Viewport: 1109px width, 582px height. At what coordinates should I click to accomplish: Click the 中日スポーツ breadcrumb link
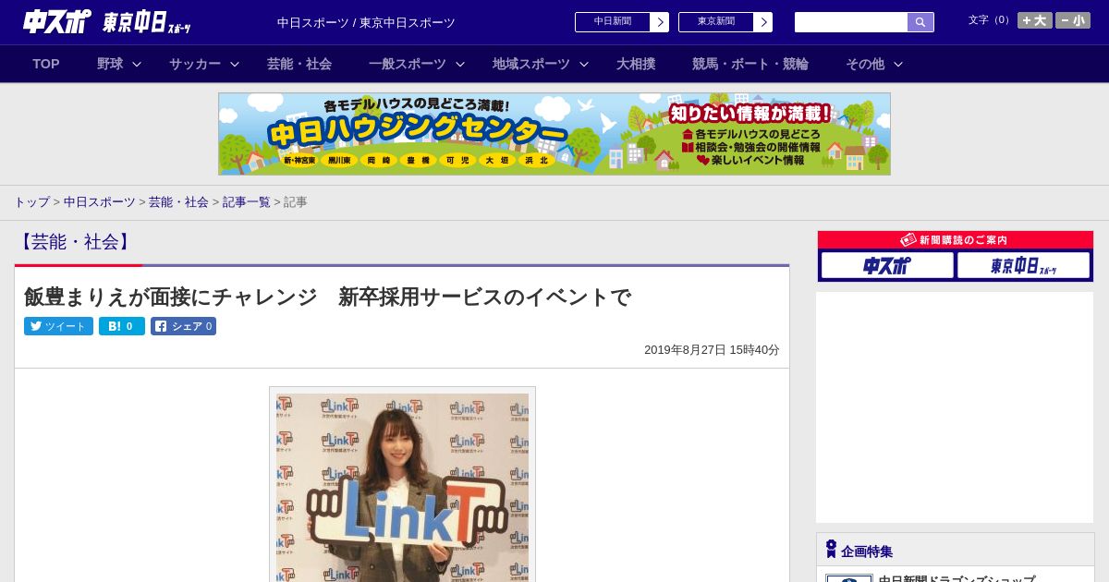point(100,201)
